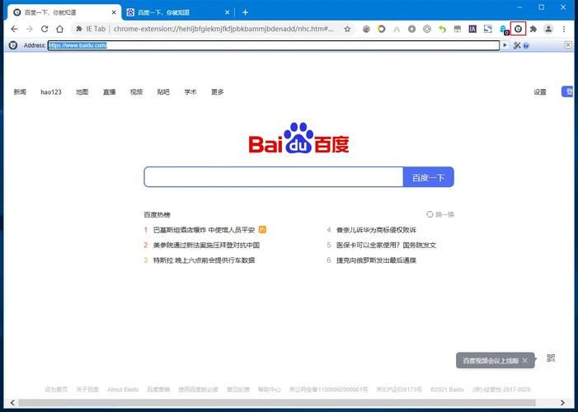Open the home page via the house icon
Screen dimensions: 578x412
[59, 29]
